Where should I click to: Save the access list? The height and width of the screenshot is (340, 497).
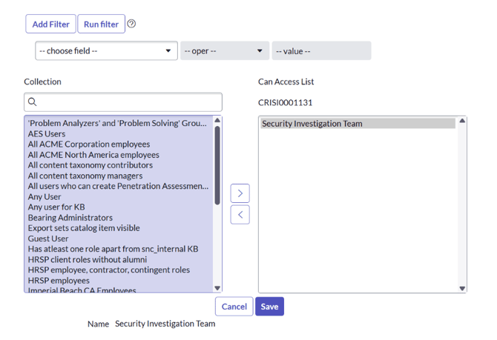269,307
